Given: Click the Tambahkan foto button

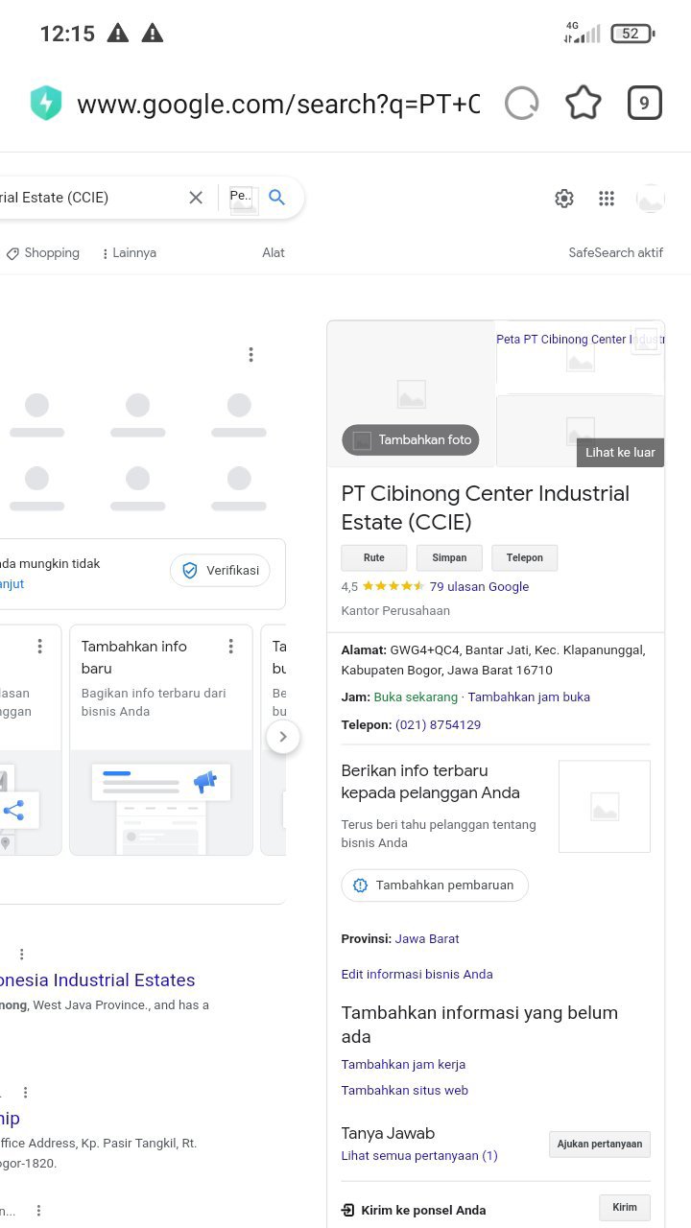Looking at the screenshot, I should click(x=411, y=440).
